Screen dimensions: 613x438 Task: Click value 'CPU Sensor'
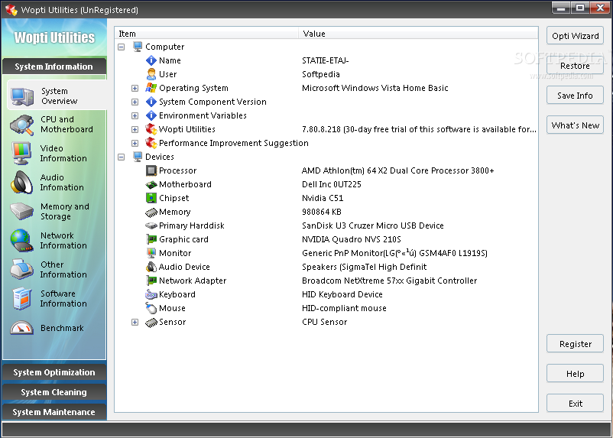(x=325, y=322)
